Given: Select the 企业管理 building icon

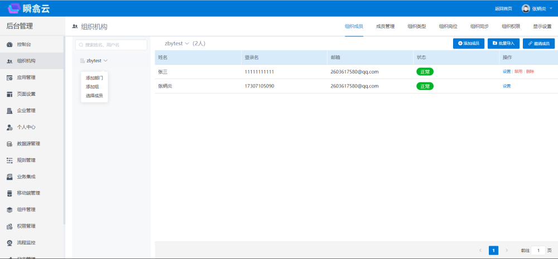Looking at the screenshot, I should click(x=9, y=110).
